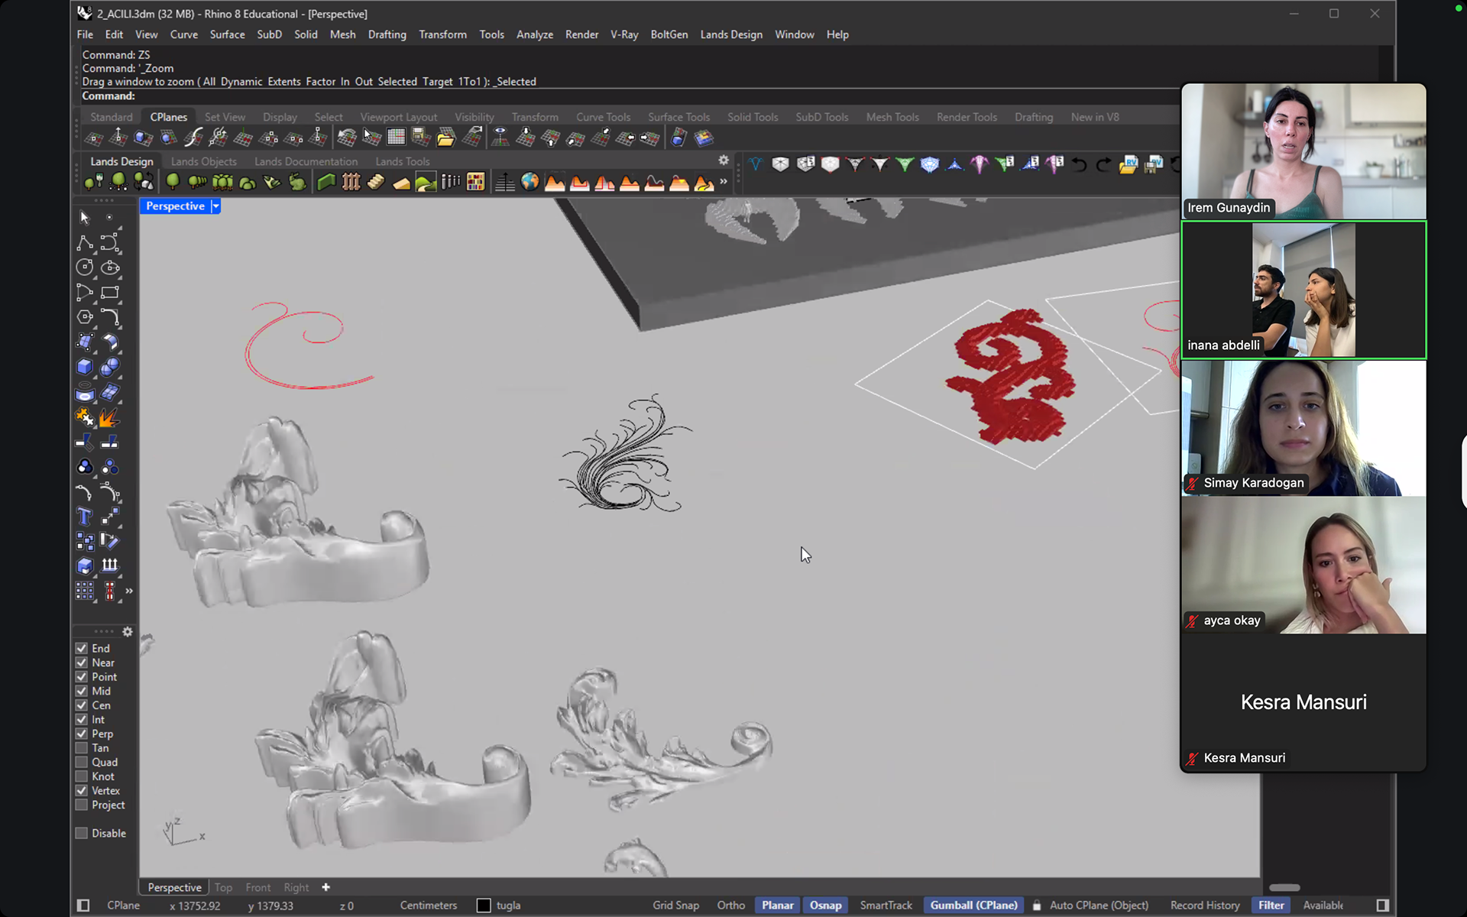
Task: Click the Open CPlane folder icon
Action: click(x=446, y=138)
